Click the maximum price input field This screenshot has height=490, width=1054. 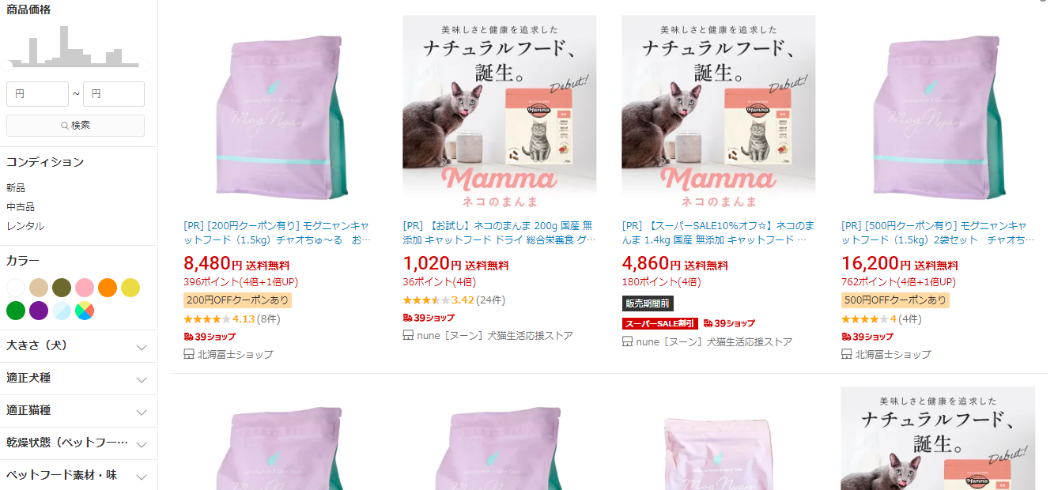pos(114,94)
